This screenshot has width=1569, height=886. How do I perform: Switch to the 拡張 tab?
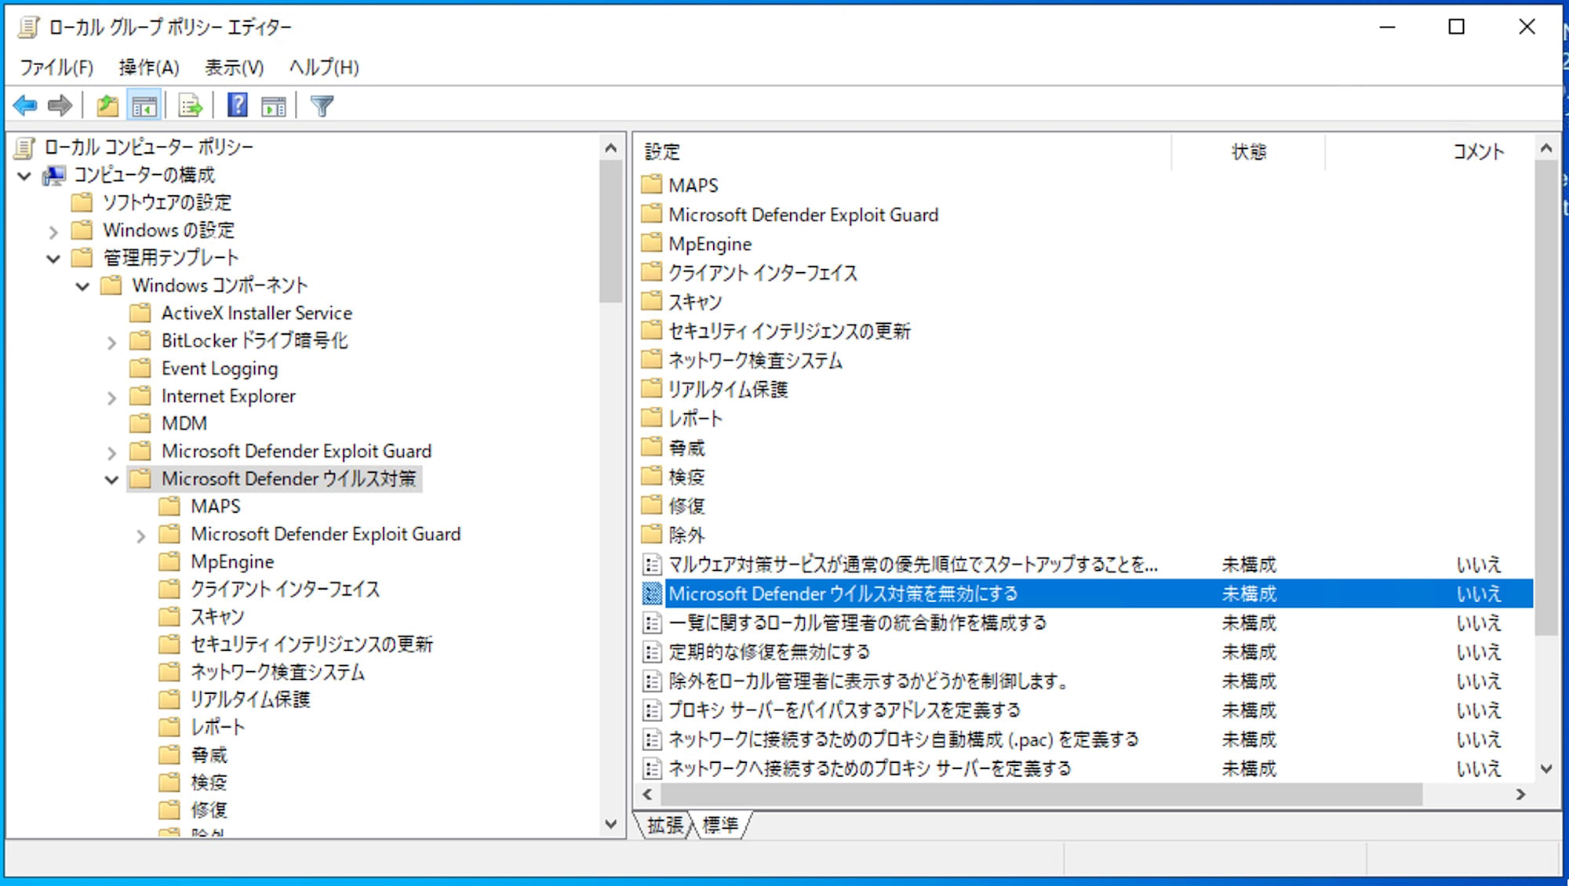pos(665,826)
